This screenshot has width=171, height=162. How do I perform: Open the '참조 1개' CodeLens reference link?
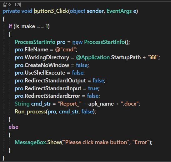pos(12,5)
